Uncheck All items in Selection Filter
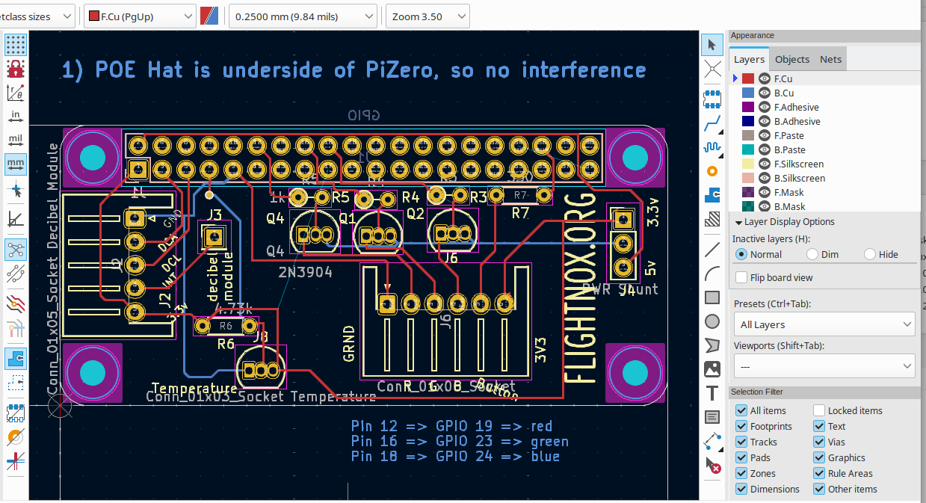The width and height of the screenshot is (926, 503). point(741,410)
